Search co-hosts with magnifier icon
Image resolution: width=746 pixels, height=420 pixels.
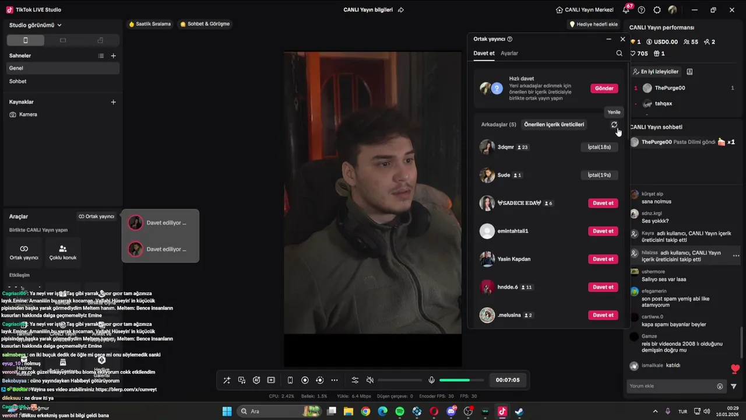tap(619, 53)
